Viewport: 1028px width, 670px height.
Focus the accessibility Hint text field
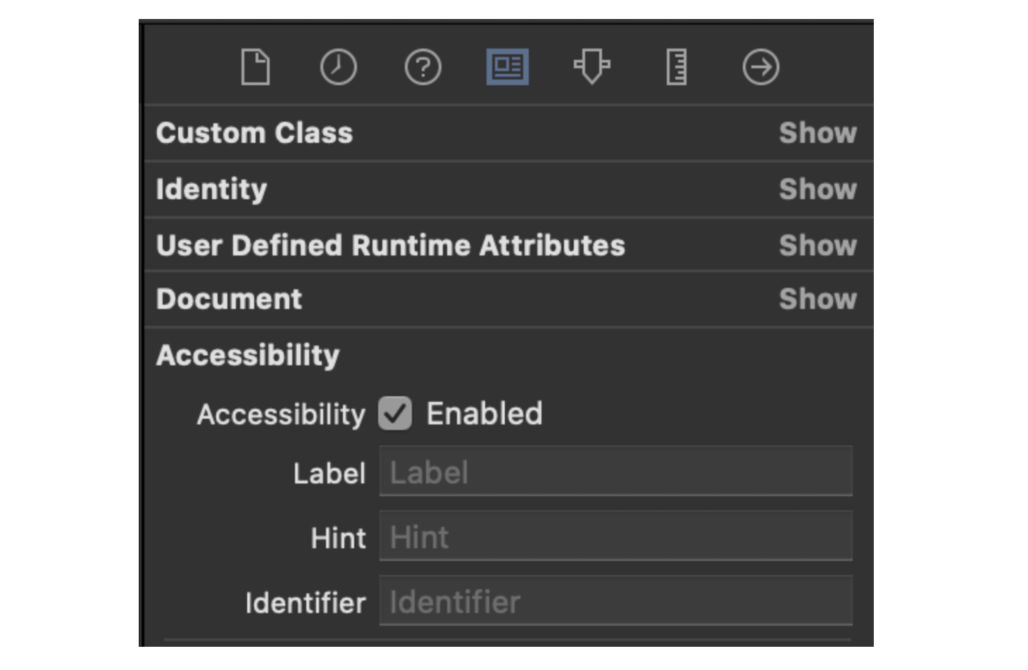[615, 536]
